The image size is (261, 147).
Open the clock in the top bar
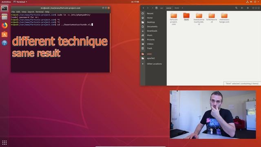point(135,2)
